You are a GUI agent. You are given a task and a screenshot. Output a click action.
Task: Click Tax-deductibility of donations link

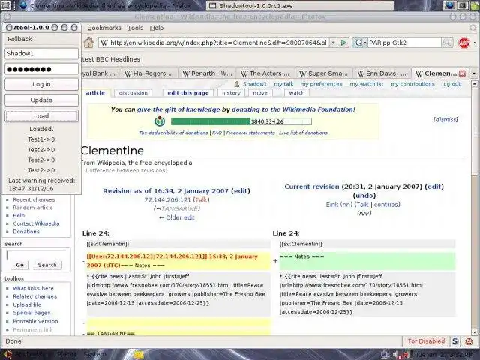(x=173, y=133)
